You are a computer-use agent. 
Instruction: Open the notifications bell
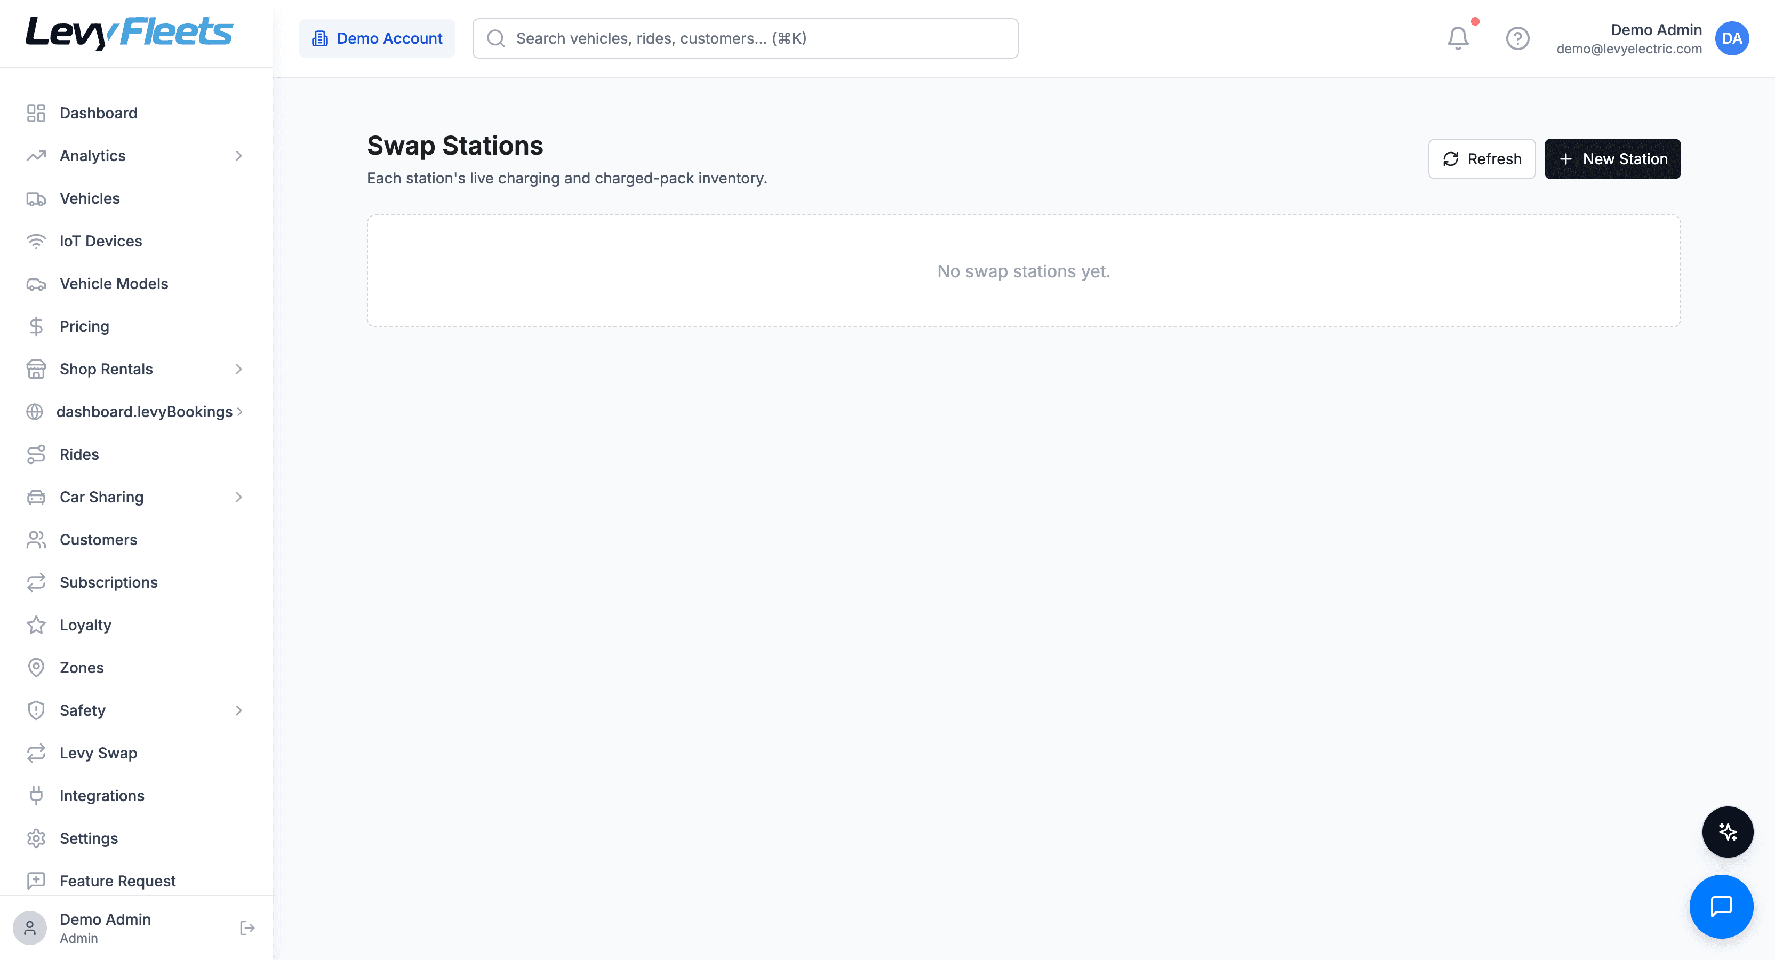coord(1458,38)
